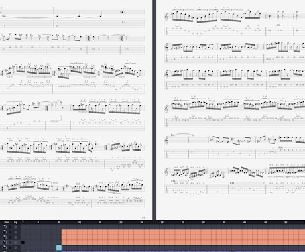Viewport: 305px width, 252px height.
Task: Jump to bar 1 on the timeline ruler
Action: [23, 223]
